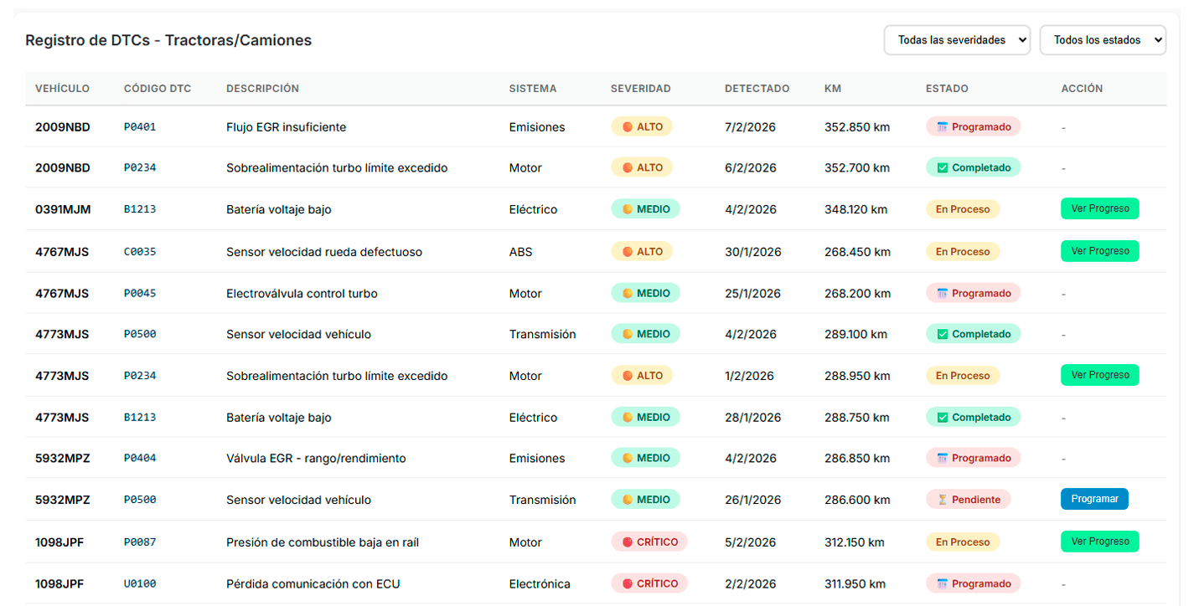
Task: Click hourglass icon in the Pendiente badge
Action: (x=942, y=500)
